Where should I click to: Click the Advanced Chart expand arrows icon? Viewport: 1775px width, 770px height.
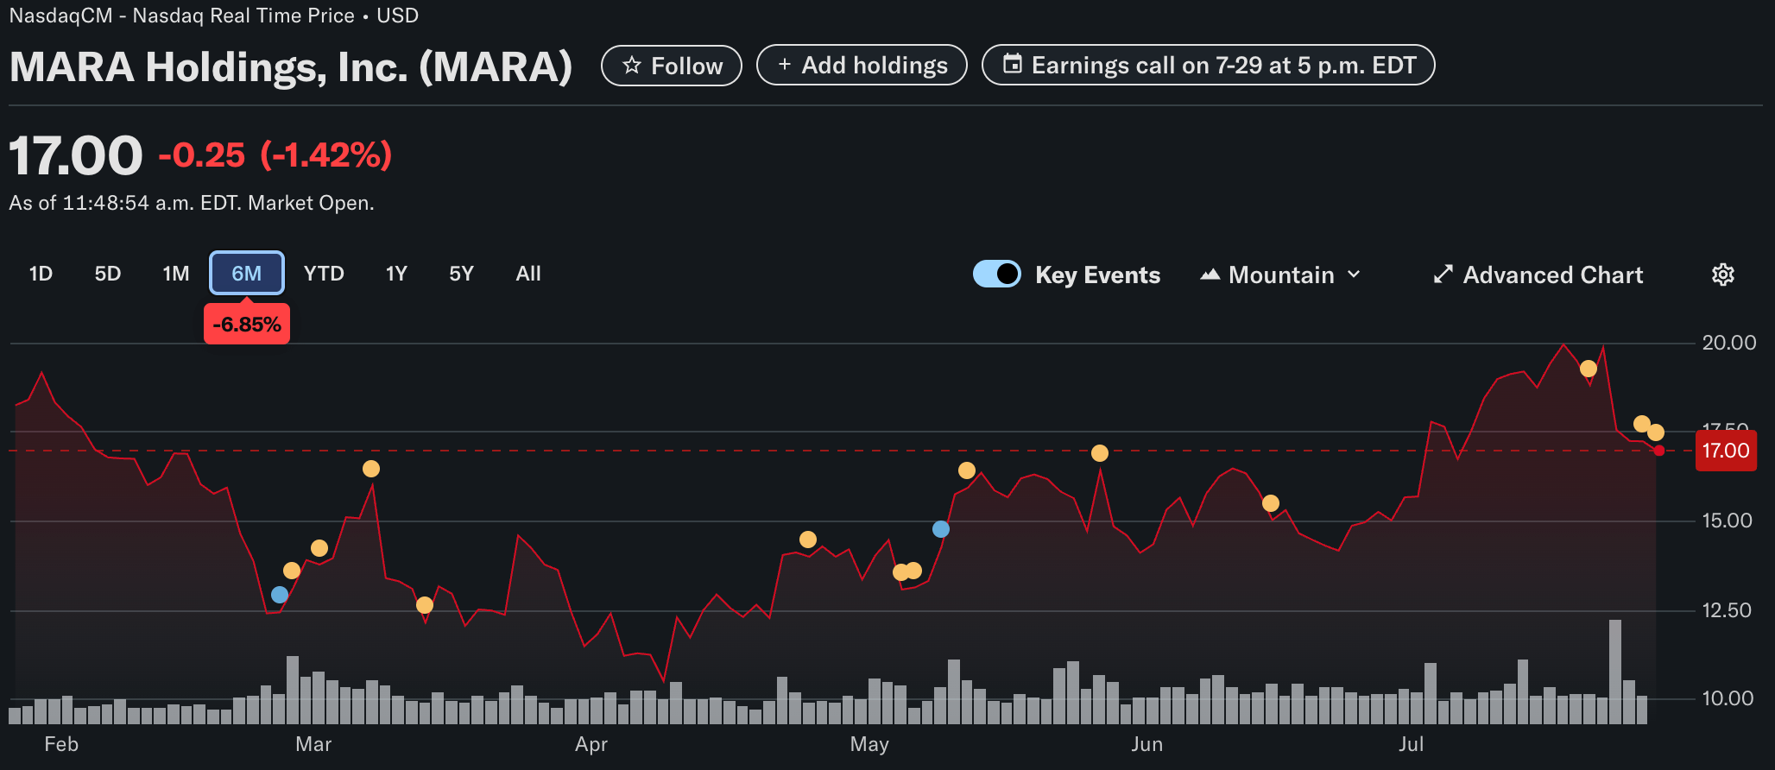pyautogui.click(x=1443, y=275)
